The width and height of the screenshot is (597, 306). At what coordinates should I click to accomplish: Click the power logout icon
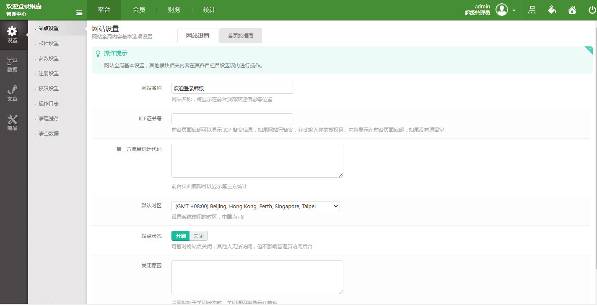point(592,10)
